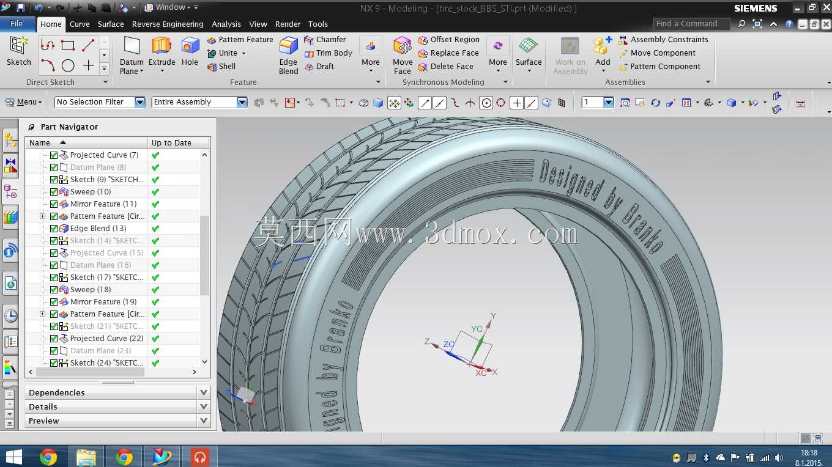Click More in Synchronous Modeling group
The image size is (832, 467).
[498, 55]
